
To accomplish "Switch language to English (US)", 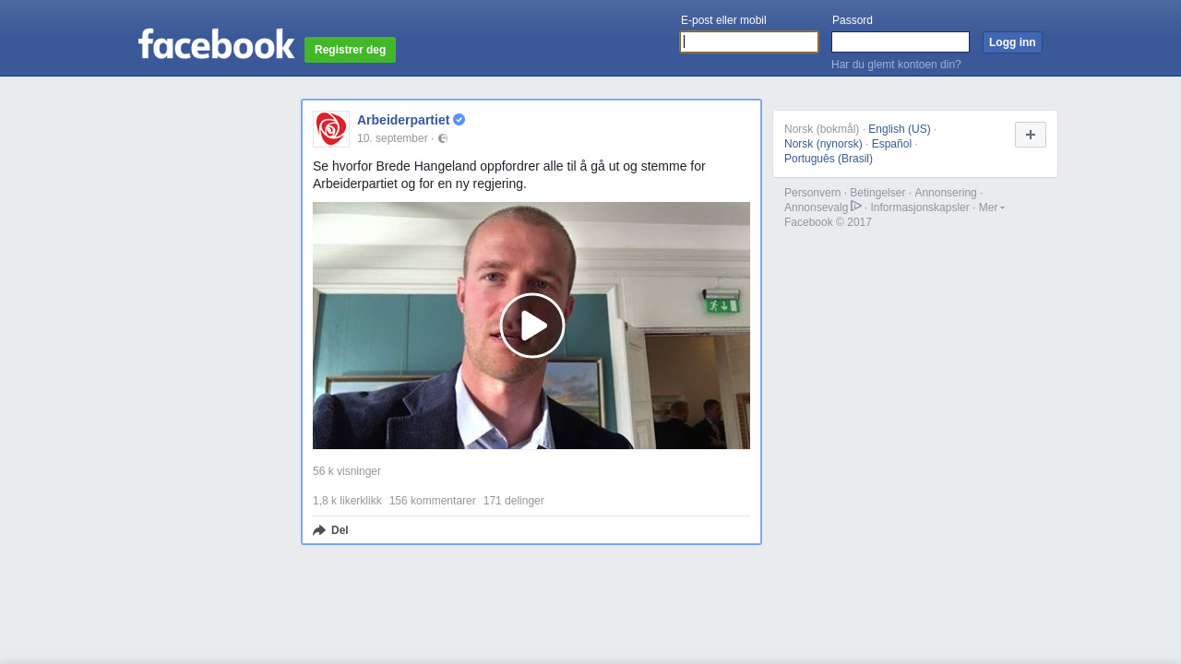I will (900, 129).
